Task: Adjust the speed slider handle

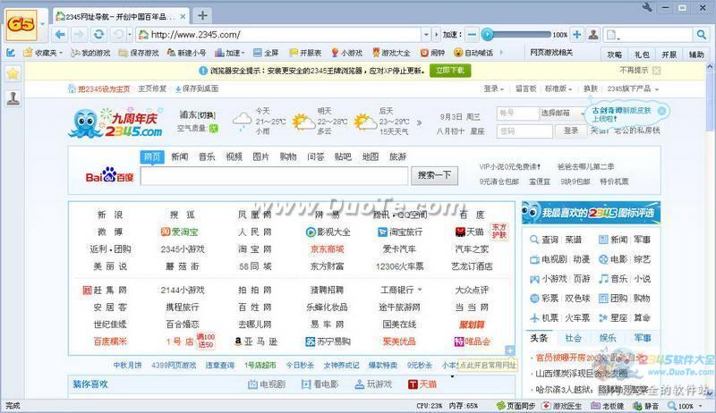Action: [x=487, y=34]
